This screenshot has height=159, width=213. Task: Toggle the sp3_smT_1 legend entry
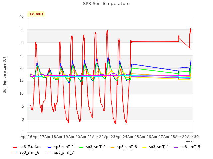(x=61, y=147)
